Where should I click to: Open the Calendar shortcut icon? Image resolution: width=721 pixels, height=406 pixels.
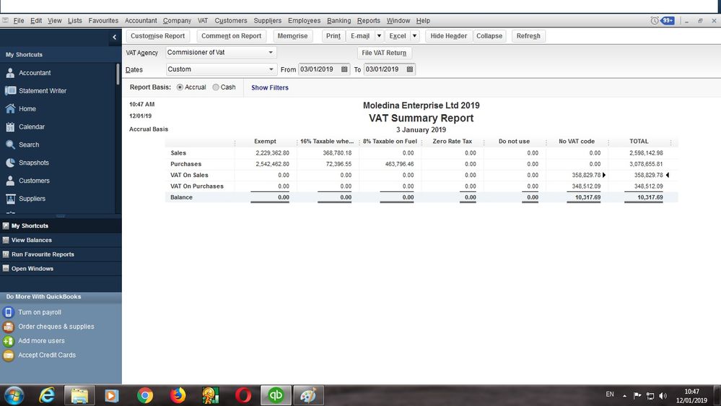tap(10, 126)
